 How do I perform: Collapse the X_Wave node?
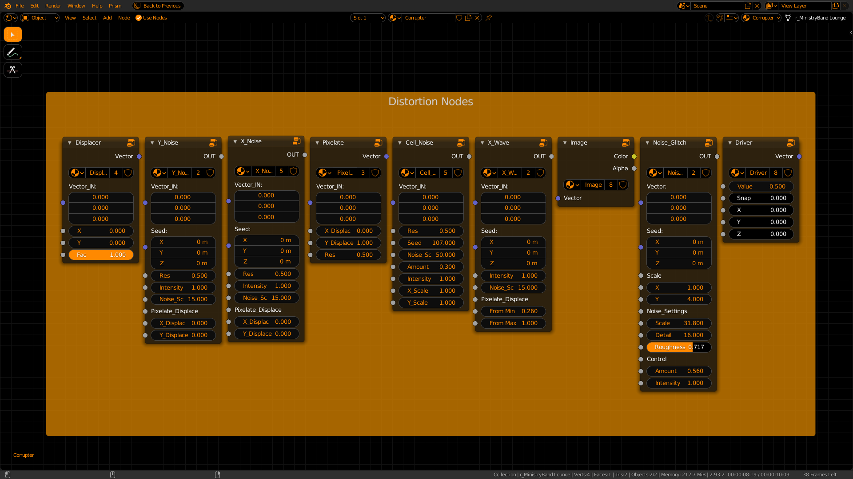click(x=482, y=143)
